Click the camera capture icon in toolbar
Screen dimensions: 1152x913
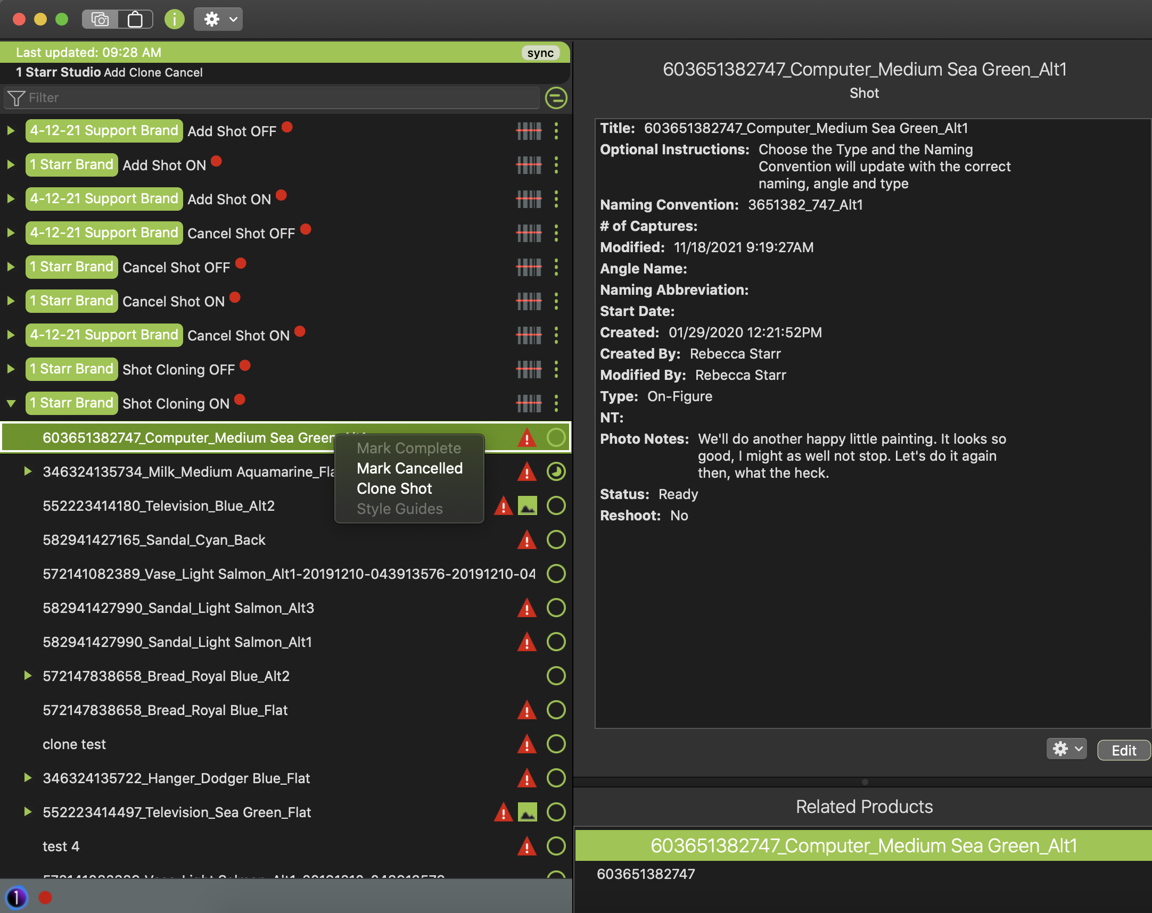pos(100,20)
